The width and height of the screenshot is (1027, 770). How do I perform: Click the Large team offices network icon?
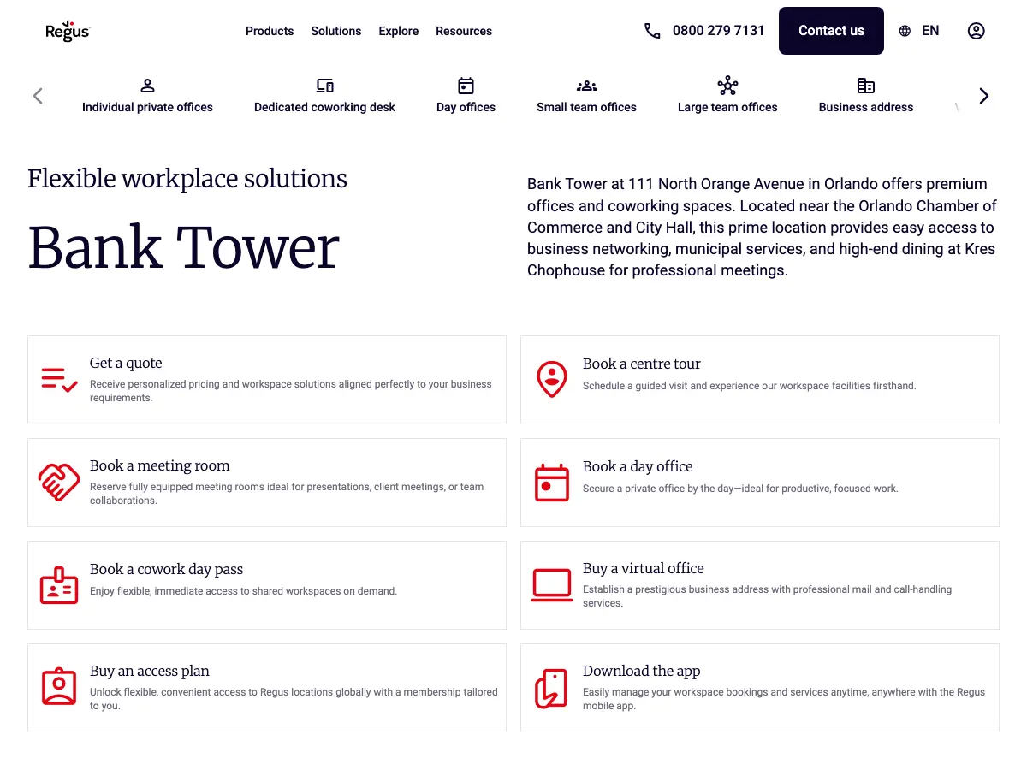tap(727, 86)
